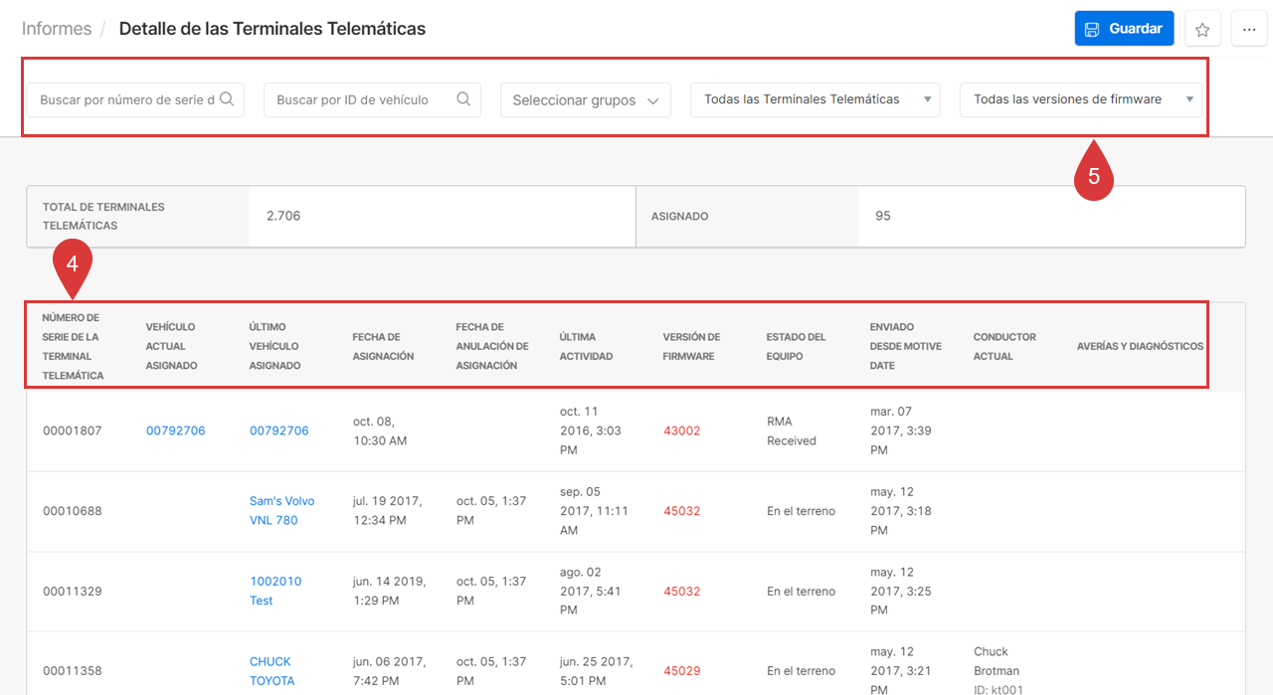Select serial number 00010688 cell
1273x695 pixels.
(x=72, y=511)
